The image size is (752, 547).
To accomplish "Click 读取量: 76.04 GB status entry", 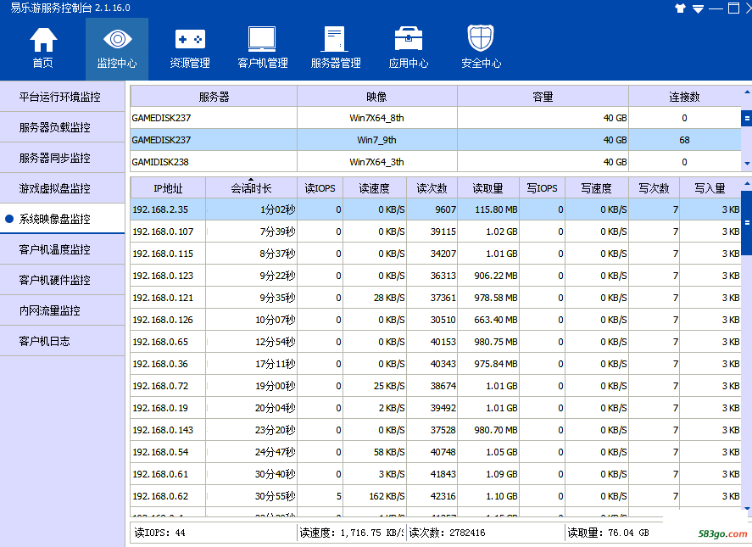I will [x=608, y=533].
